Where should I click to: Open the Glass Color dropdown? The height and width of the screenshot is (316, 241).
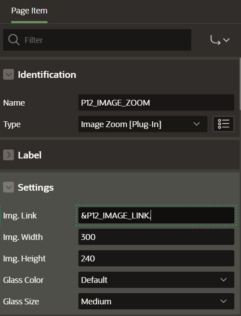pos(156,280)
